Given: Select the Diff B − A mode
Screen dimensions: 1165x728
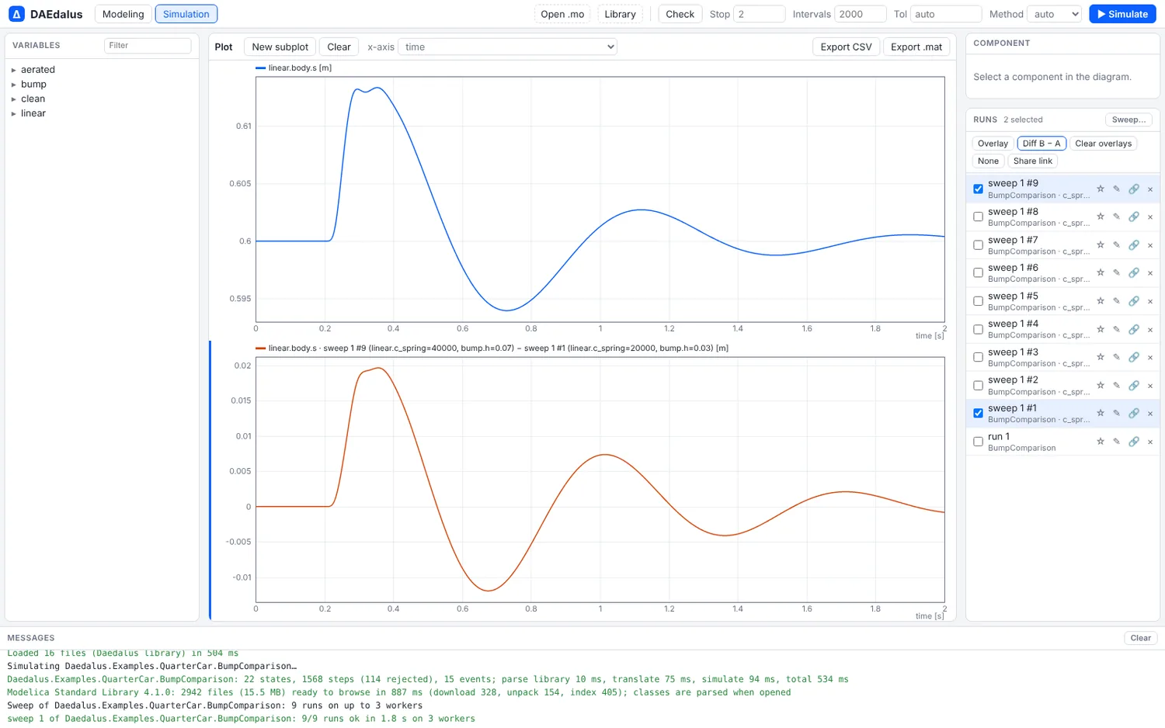Looking at the screenshot, I should click(x=1042, y=144).
